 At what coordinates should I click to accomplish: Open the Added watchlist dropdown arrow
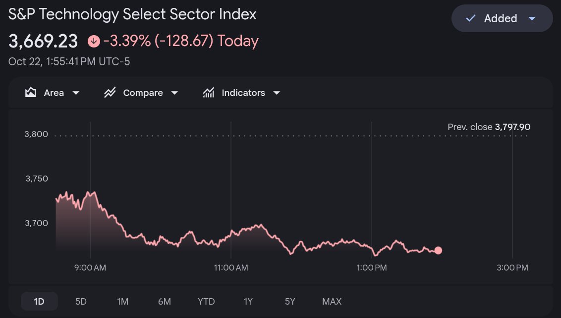click(532, 18)
